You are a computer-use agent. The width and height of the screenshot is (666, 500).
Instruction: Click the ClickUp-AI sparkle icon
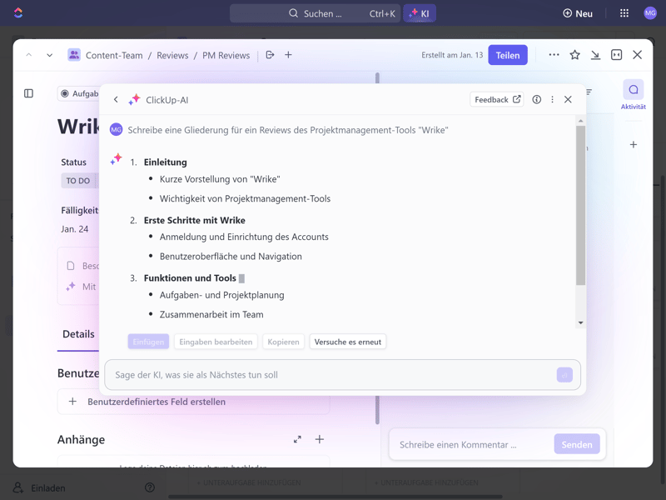click(134, 99)
